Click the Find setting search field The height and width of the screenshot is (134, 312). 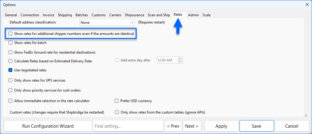click(128, 126)
